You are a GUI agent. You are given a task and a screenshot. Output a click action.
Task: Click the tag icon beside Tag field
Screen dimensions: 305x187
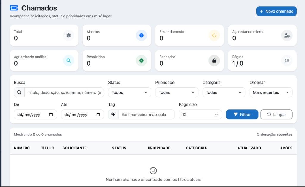(x=113, y=115)
